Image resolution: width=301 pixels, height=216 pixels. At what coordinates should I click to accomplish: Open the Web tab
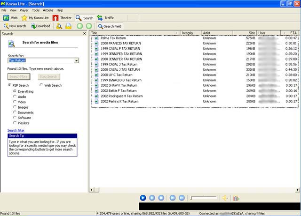[11, 18]
